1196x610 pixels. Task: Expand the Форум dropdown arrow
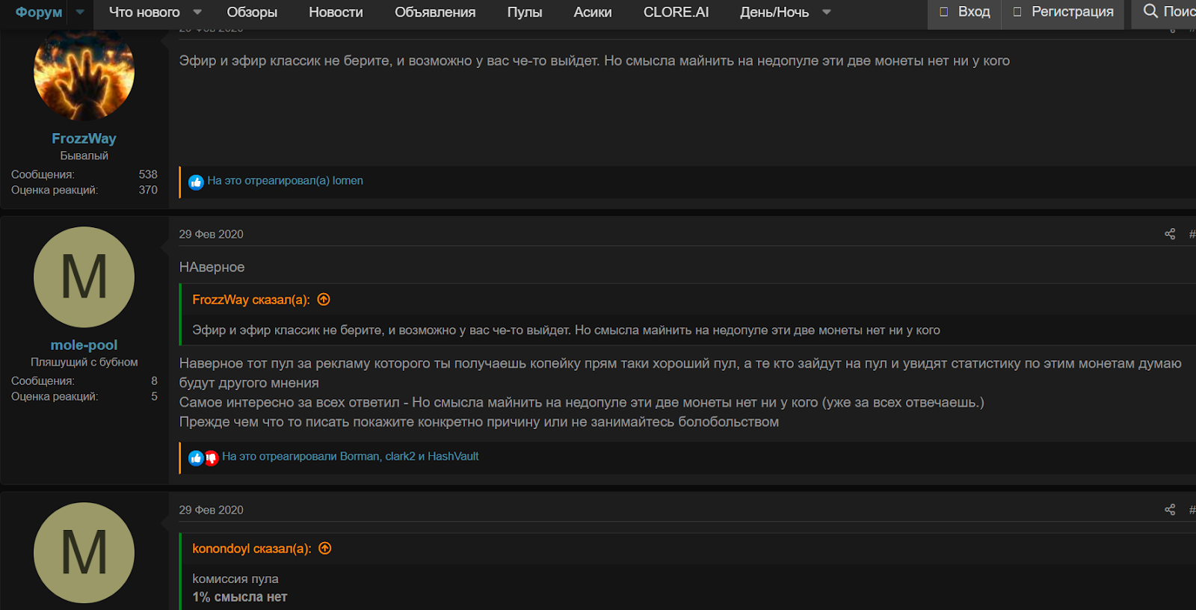pyautogui.click(x=80, y=12)
